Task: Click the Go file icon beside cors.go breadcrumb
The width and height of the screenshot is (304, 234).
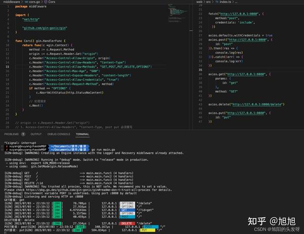Action: (26, 2)
